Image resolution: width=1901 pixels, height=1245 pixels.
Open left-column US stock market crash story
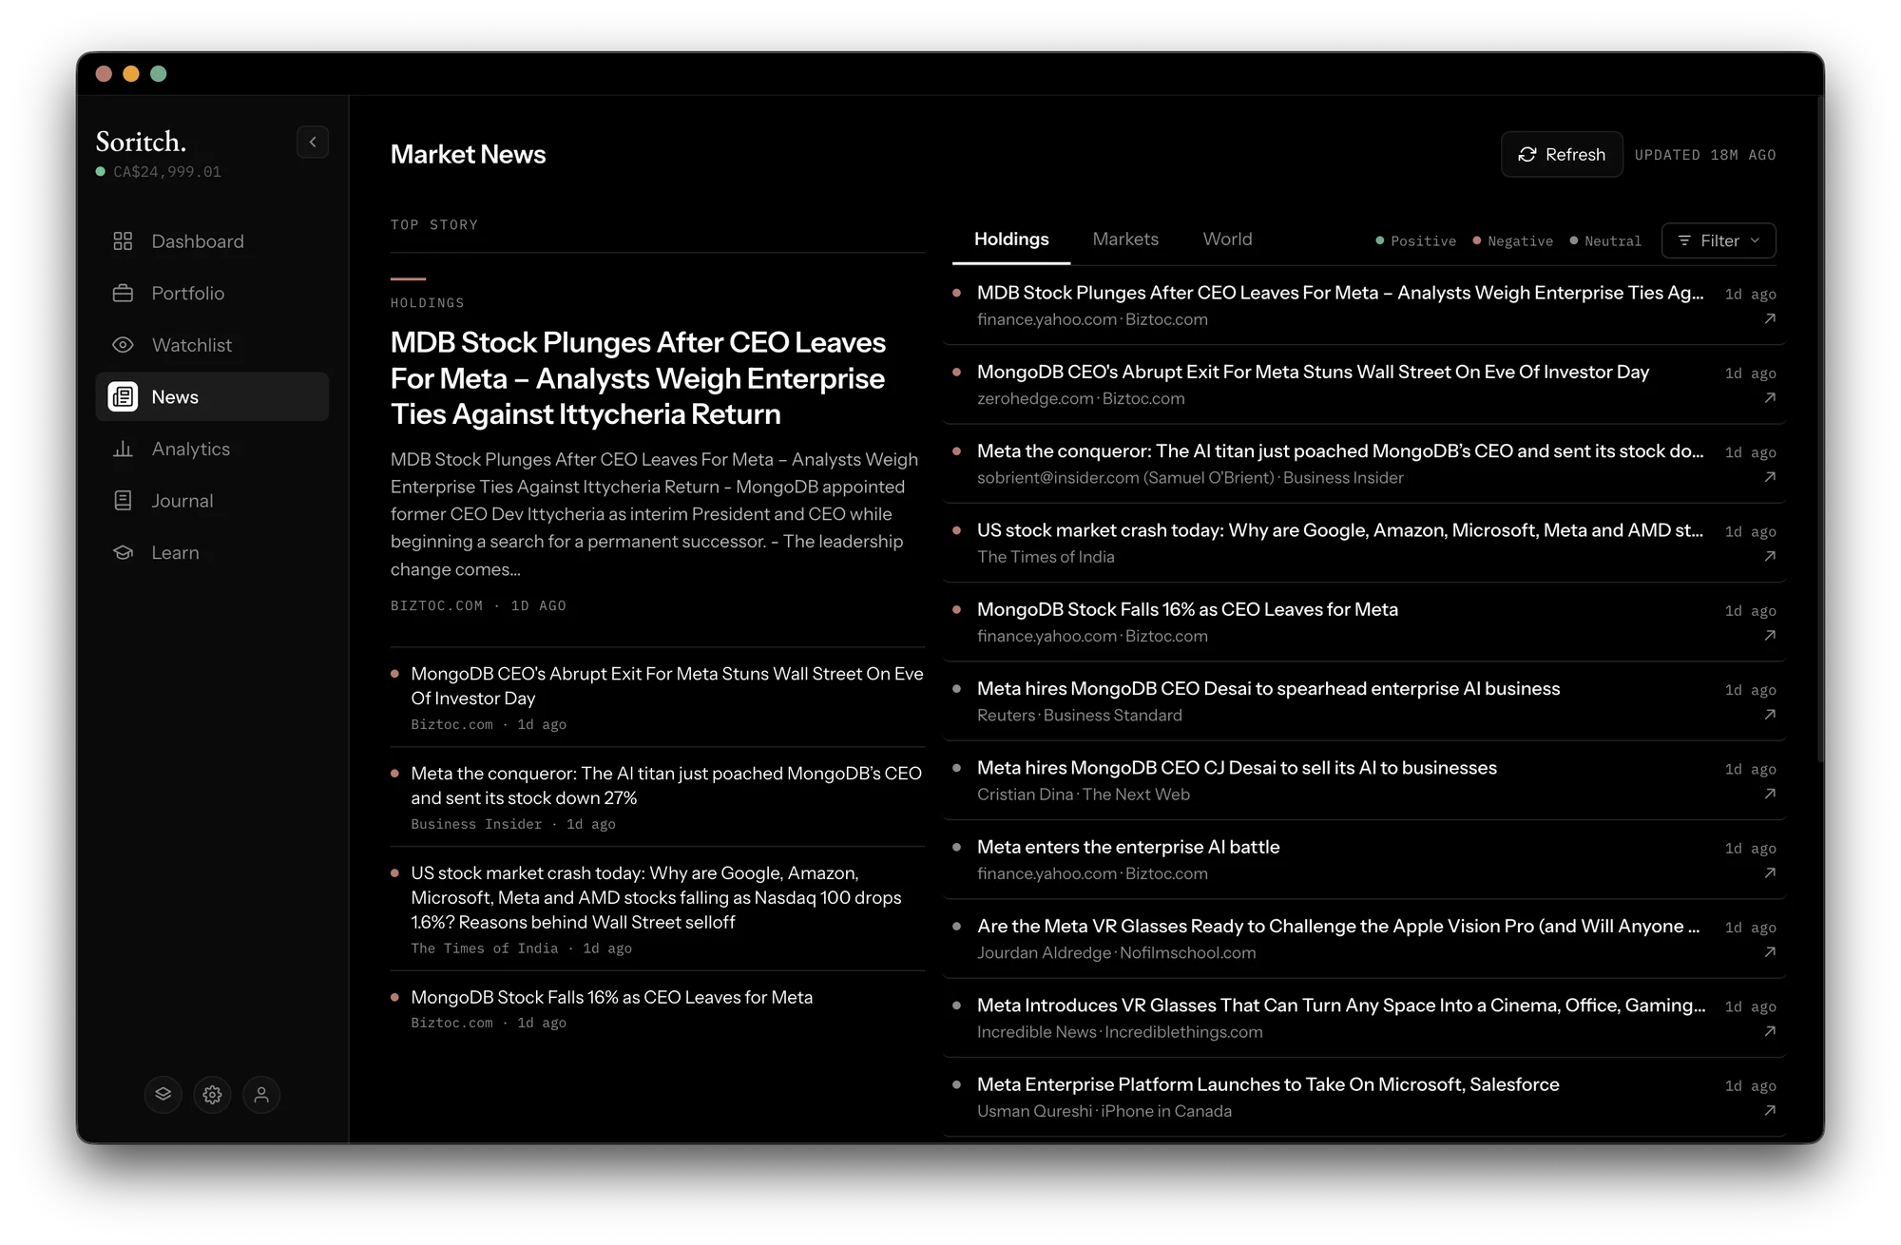(657, 897)
